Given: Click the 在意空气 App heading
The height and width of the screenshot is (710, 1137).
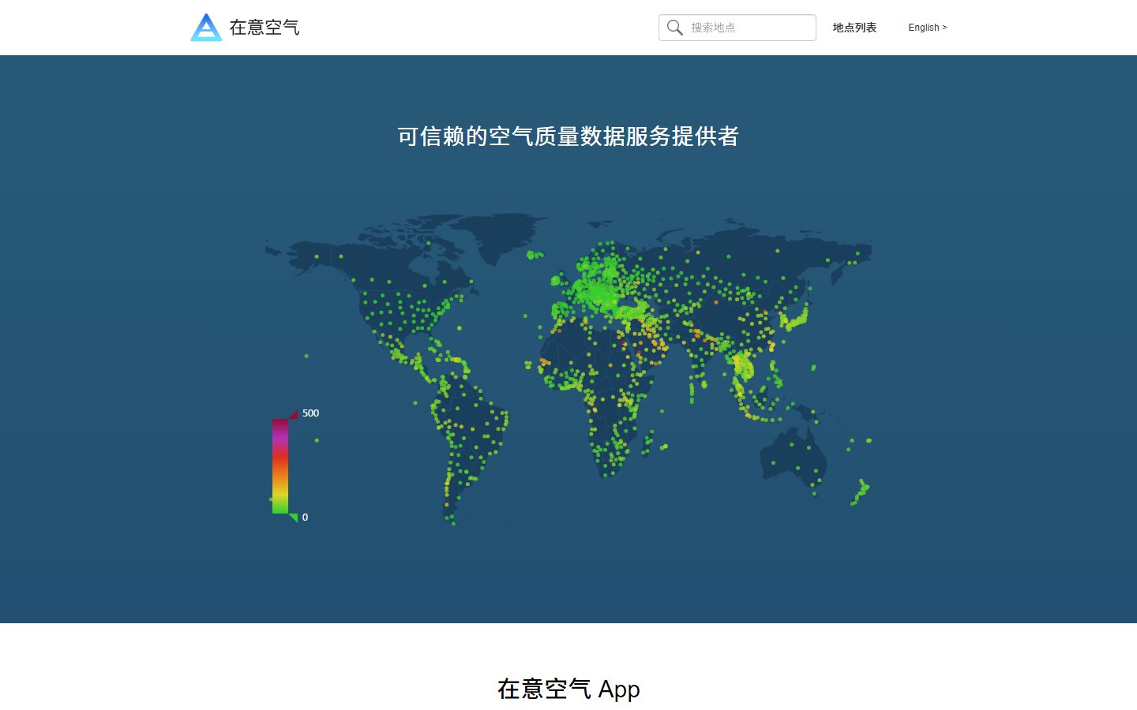Looking at the screenshot, I should tap(568, 689).
